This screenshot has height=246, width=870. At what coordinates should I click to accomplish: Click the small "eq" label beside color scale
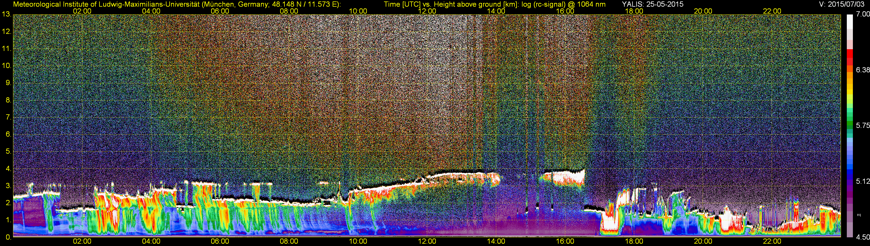(x=859, y=215)
